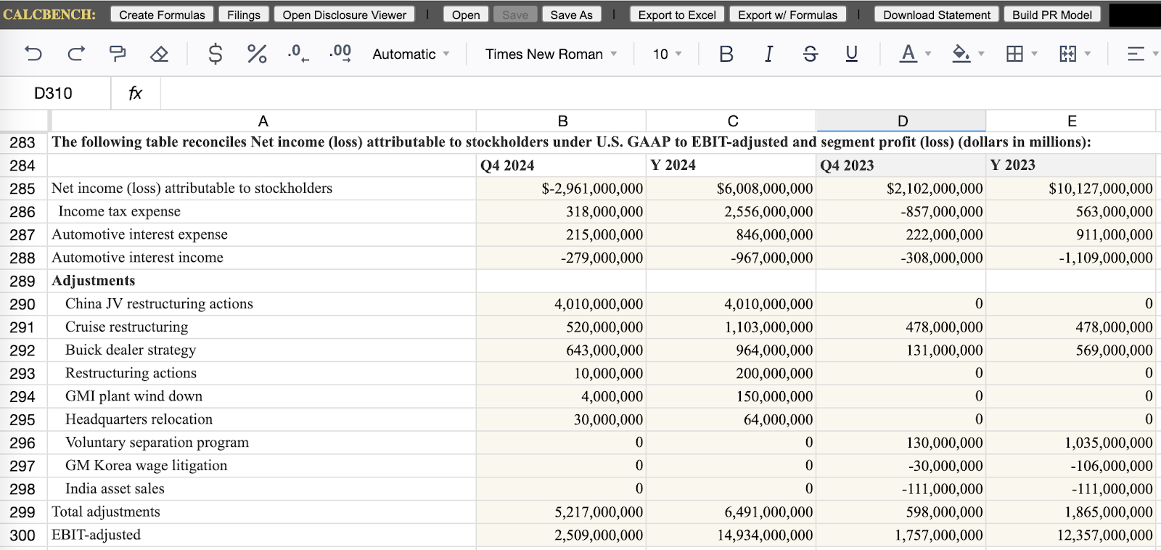The height and width of the screenshot is (550, 1161).
Task: Click Open Disclosure Viewer
Action: pos(345,15)
